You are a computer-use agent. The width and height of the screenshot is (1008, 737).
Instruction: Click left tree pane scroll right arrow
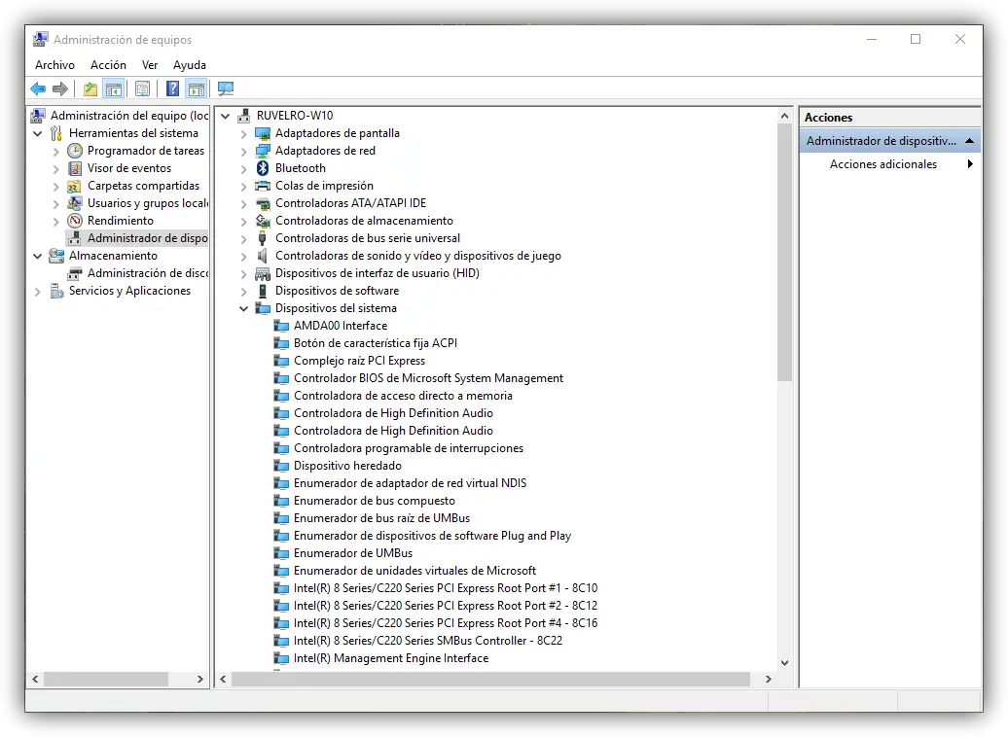(x=199, y=680)
